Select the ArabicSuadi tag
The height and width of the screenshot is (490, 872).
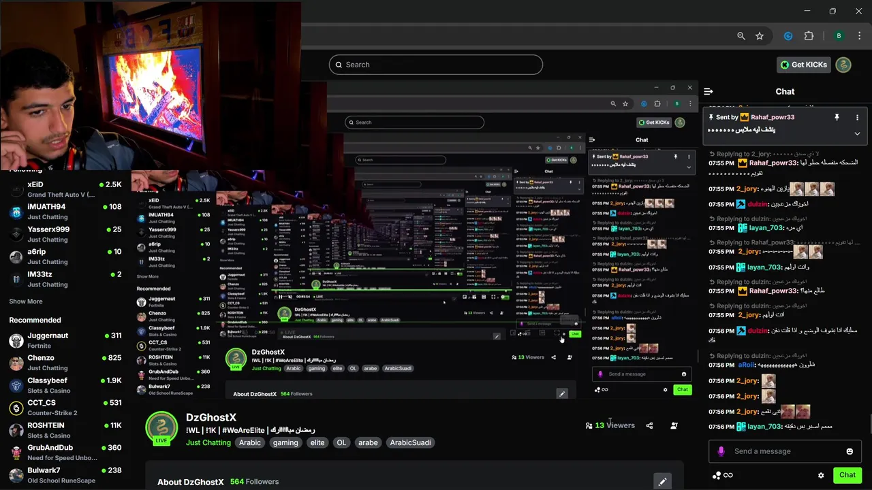point(410,442)
